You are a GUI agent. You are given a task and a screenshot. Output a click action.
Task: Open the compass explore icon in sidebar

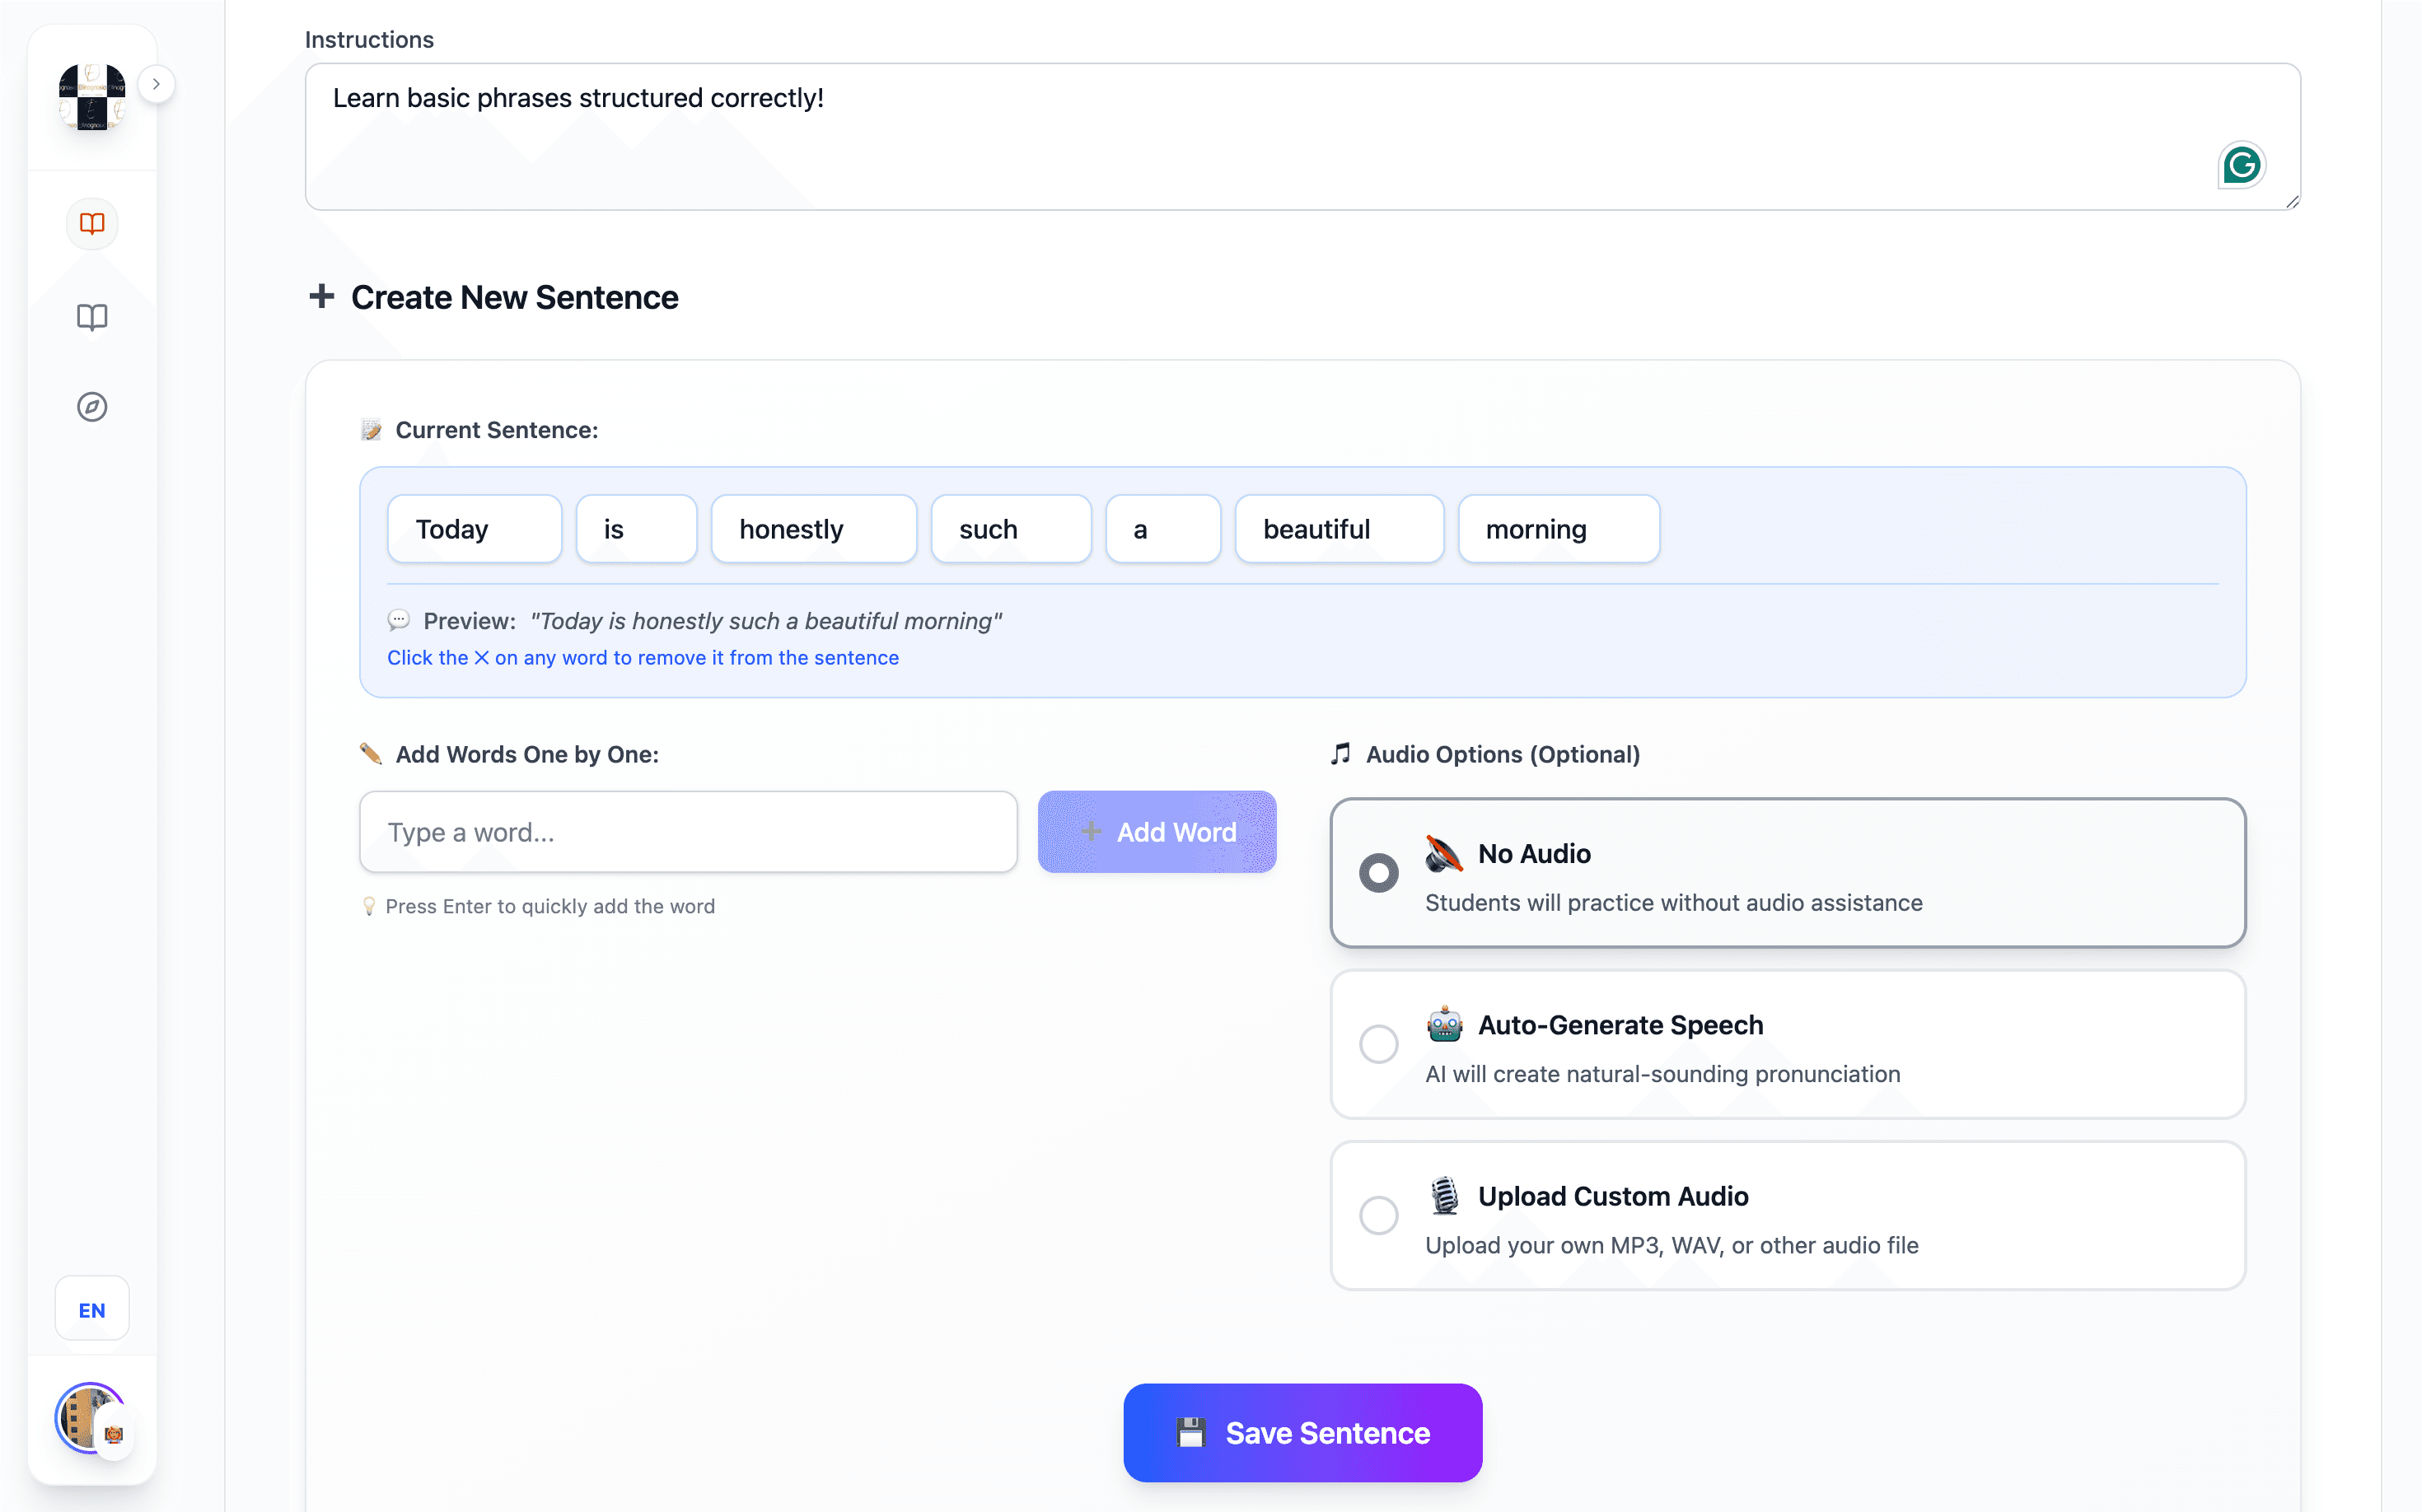pos(91,407)
